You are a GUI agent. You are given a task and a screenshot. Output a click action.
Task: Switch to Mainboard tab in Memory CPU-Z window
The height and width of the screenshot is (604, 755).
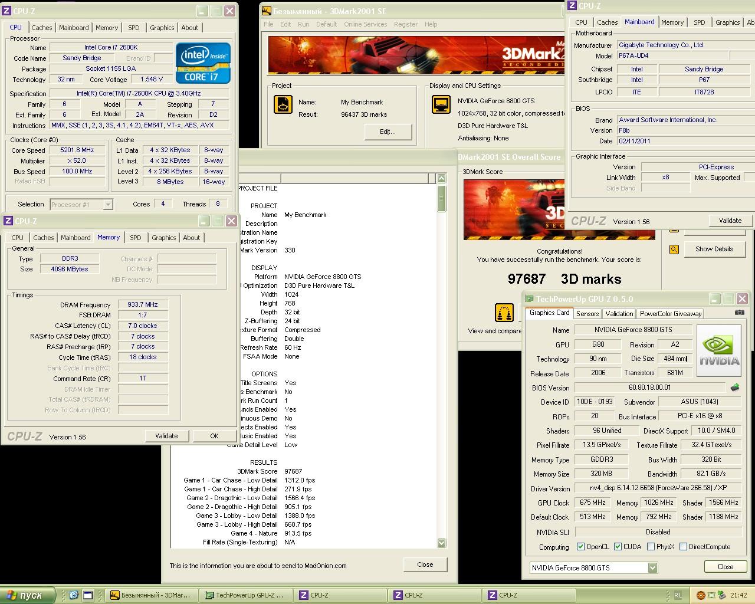(75, 238)
